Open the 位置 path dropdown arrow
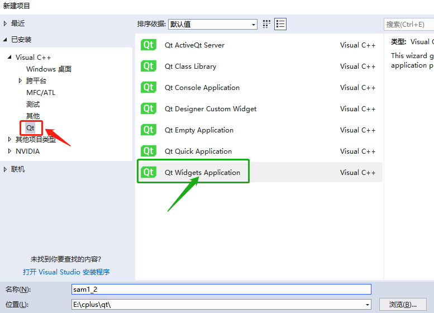The width and height of the screenshot is (434, 313). click(x=367, y=305)
